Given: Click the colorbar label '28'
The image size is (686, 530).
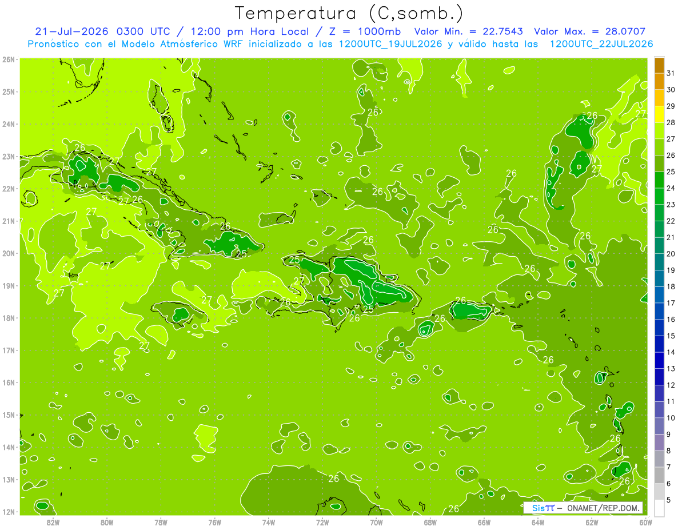Looking at the screenshot, I should tap(671, 122).
